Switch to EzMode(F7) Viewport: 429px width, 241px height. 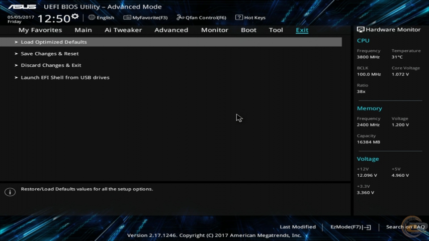click(x=346, y=227)
